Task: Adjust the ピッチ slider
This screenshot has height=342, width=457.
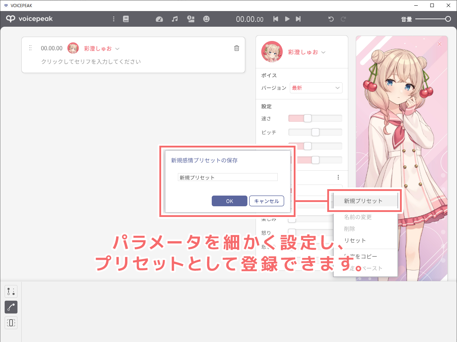Action: point(315,132)
